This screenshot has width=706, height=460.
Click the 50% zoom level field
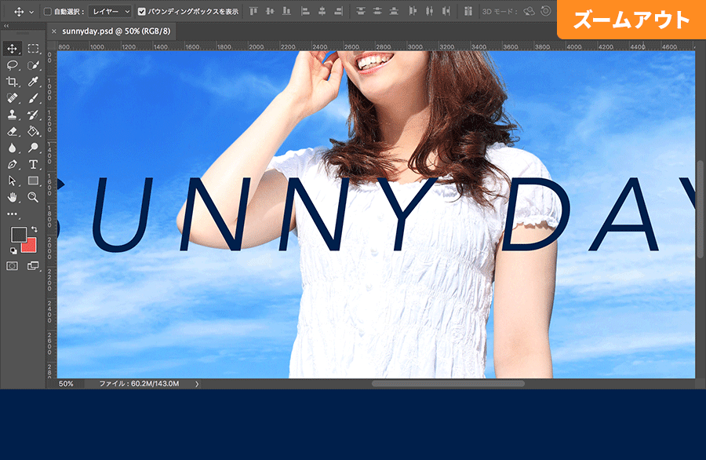coord(67,384)
